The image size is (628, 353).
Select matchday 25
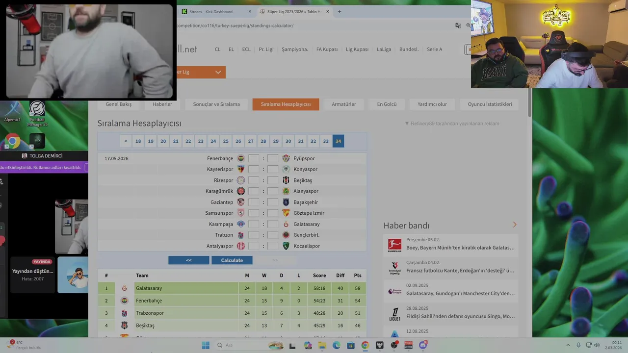coord(226,141)
